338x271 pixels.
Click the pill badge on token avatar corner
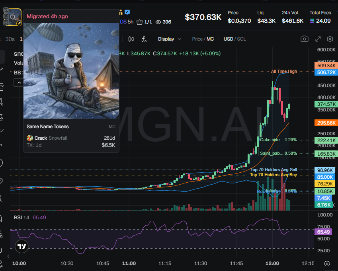pos(19,23)
